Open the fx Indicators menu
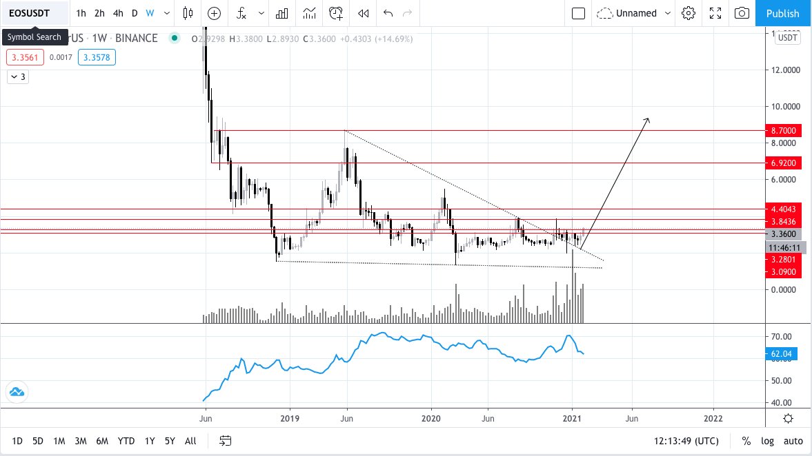The image size is (812, 456). (241, 14)
